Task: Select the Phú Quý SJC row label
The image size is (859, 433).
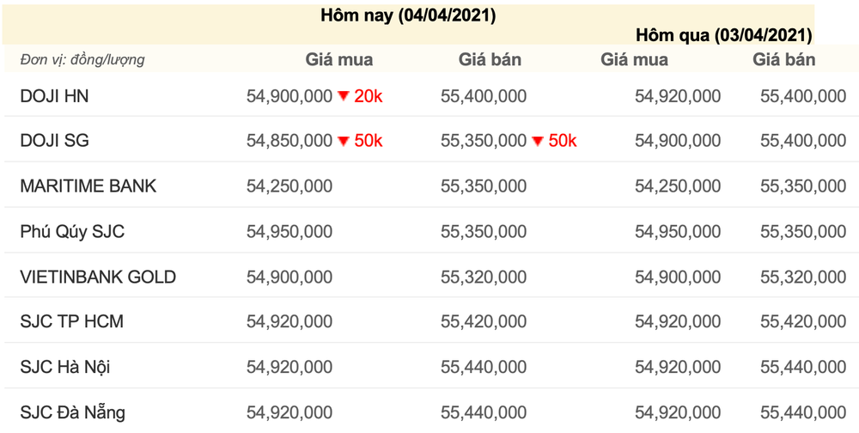Action: pos(72,232)
